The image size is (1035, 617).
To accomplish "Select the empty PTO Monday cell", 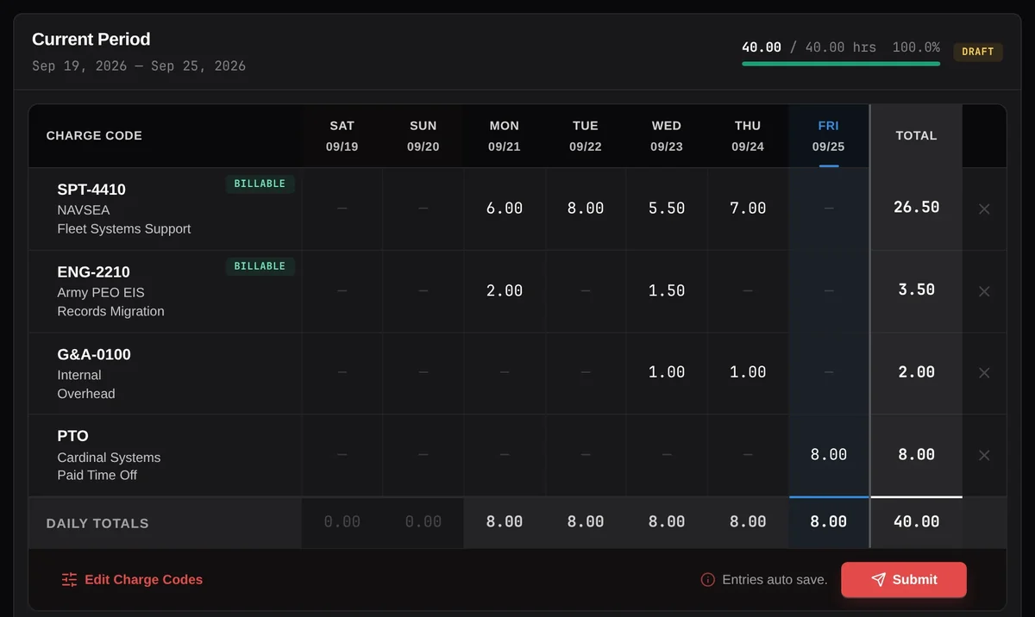I will pos(505,455).
